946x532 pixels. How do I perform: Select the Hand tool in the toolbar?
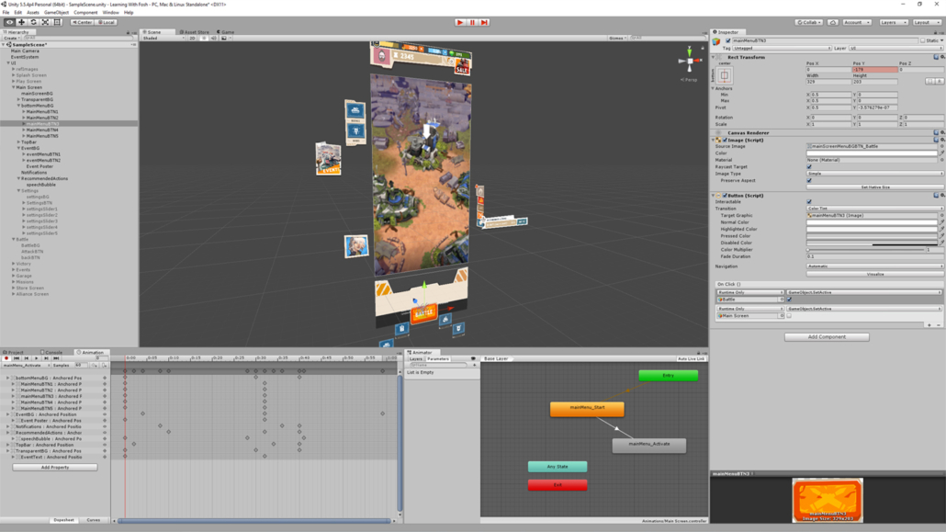[10, 22]
